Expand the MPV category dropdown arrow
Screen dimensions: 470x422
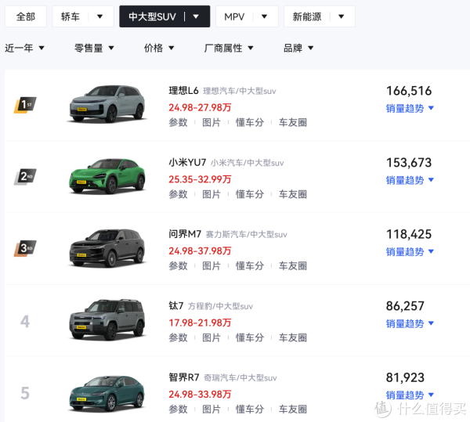265,16
